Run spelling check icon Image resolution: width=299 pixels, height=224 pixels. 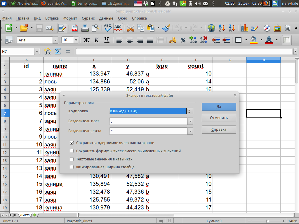tap(107, 28)
